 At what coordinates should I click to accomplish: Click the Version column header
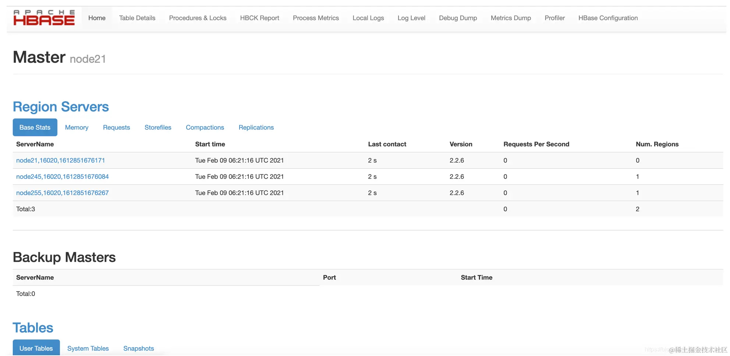click(461, 144)
